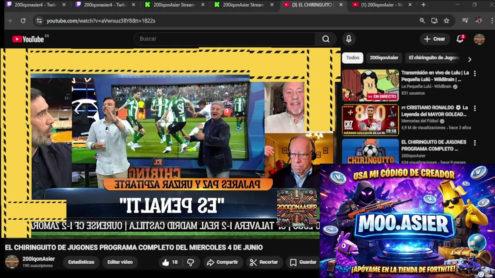Go to YouTube home via the logo

28,39
